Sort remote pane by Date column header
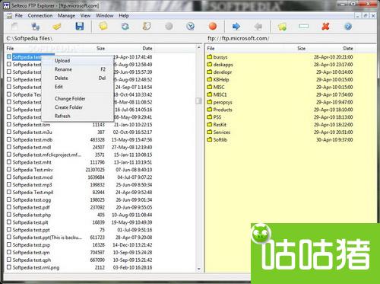380x284 pixels. coord(348,48)
